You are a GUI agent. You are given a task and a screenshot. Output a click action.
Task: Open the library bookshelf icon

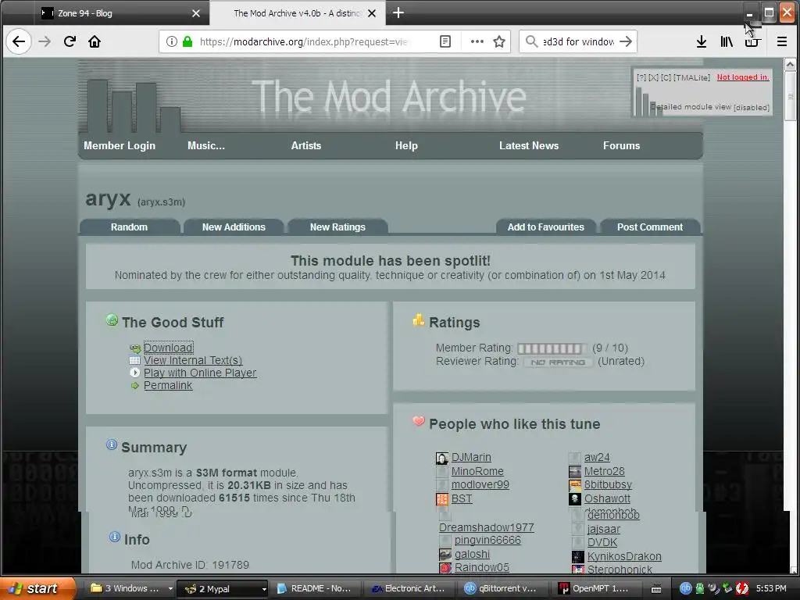click(727, 42)
